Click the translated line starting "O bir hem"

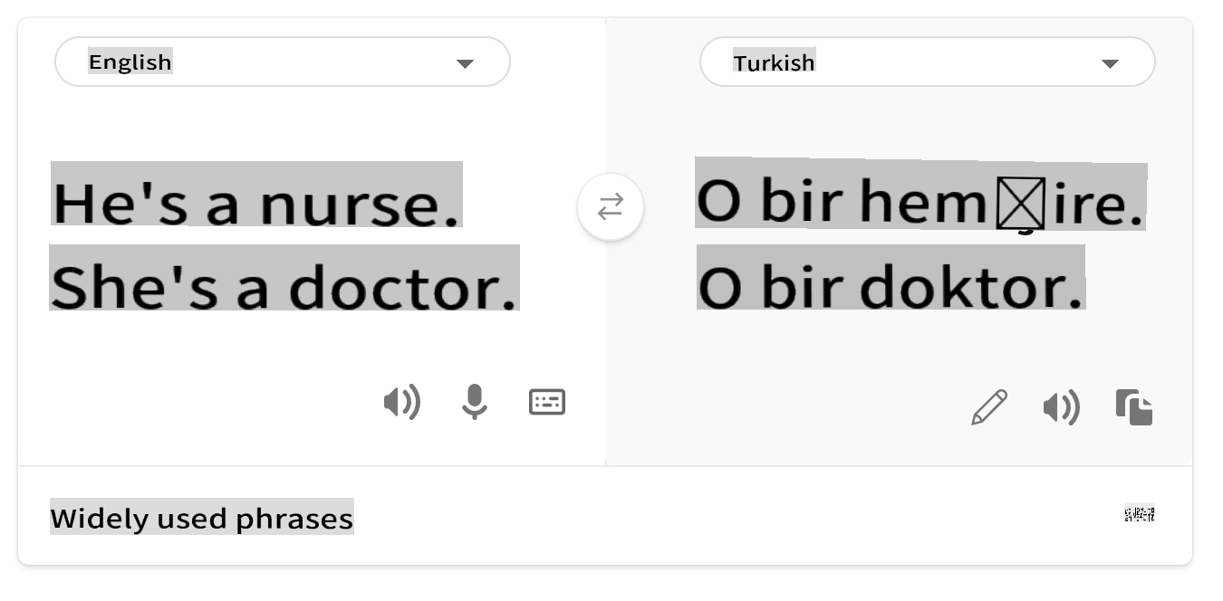(920, 201)
